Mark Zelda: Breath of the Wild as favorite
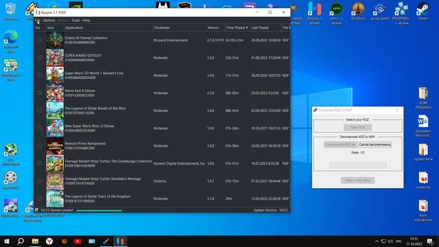Screen dimensions: 439x247 coord(40,110)
